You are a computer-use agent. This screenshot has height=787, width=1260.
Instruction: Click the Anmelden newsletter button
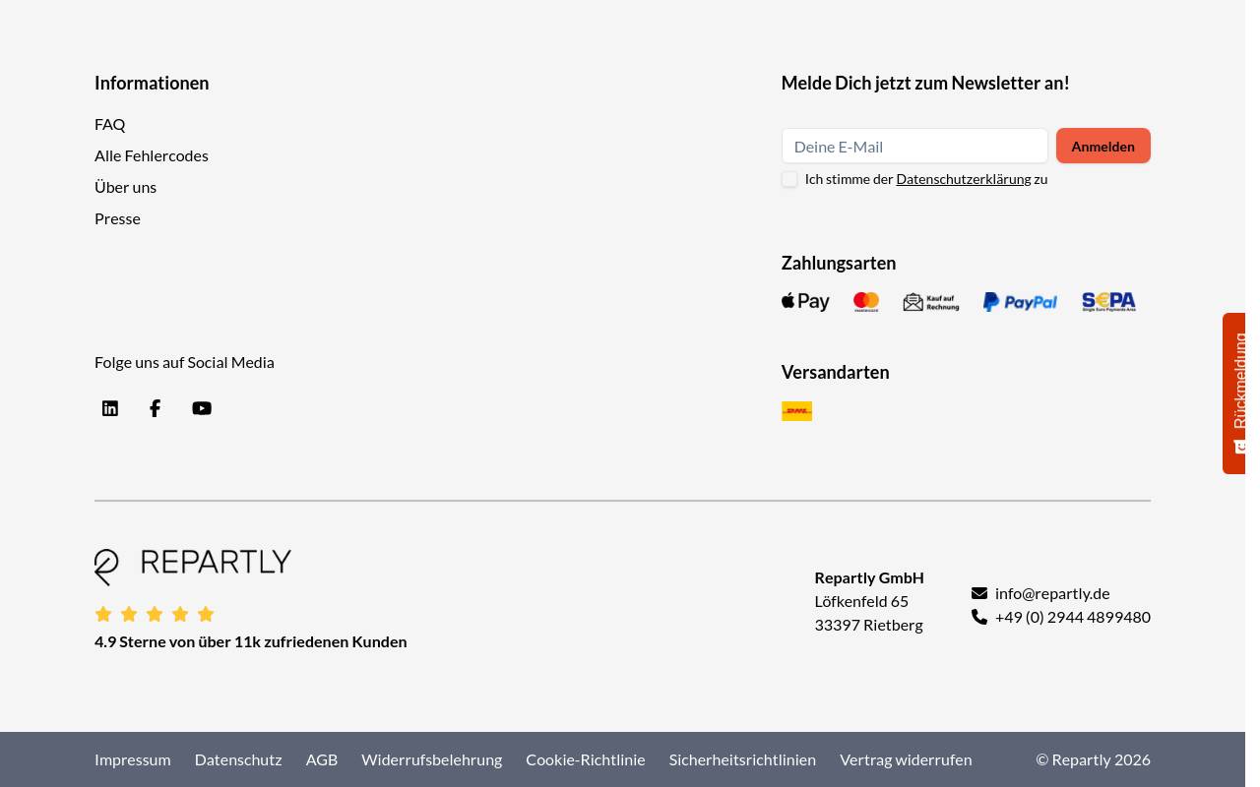(1103, 146)
